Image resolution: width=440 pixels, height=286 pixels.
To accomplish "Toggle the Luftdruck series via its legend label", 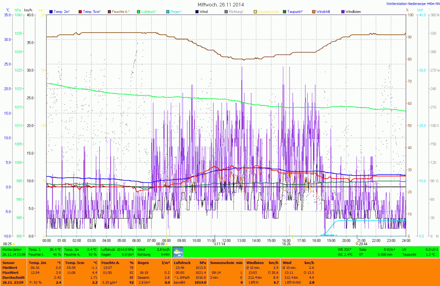I will click(150, 11).
